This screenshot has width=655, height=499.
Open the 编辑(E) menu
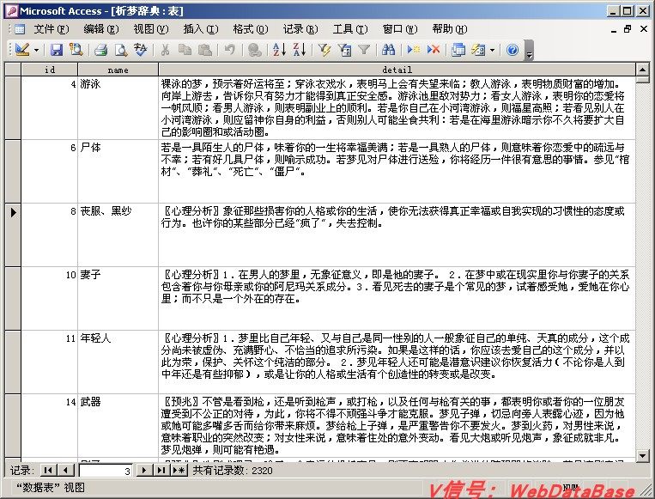click(x=101, y=29)
